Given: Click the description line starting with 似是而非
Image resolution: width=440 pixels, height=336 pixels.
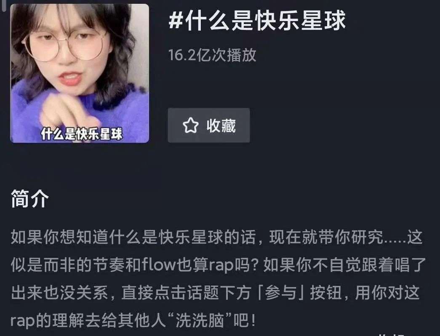Looking at the screenshot, I should [x=219, y=265].
